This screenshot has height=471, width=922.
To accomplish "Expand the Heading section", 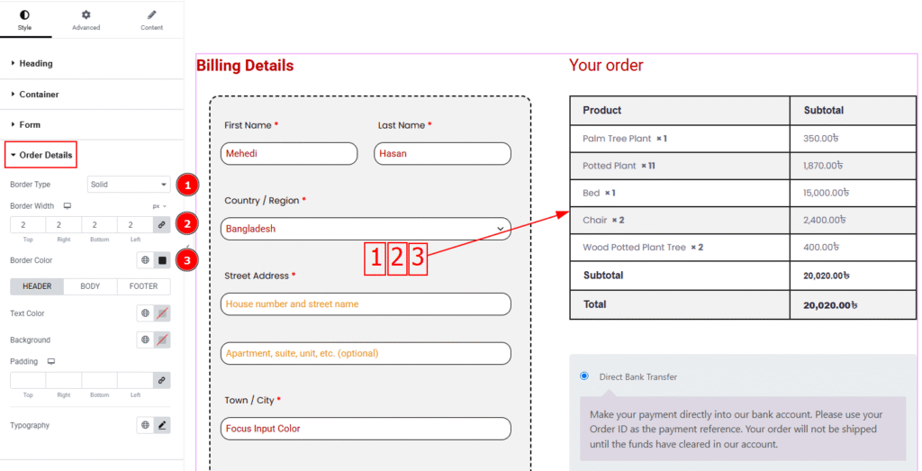I will tap(36, 64).
